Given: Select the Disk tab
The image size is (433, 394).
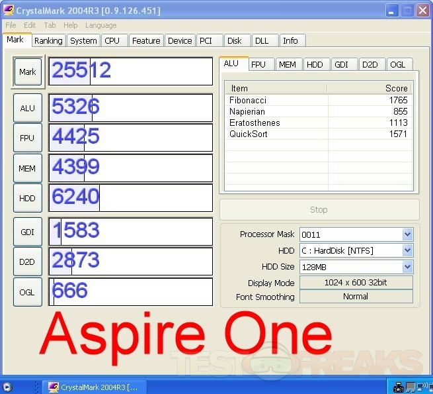Looking at the screenshot, I should click(x=234, y=40).
